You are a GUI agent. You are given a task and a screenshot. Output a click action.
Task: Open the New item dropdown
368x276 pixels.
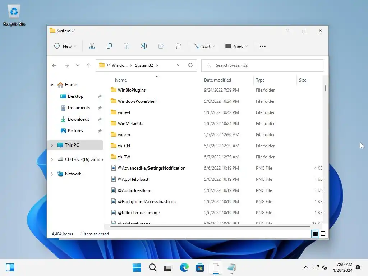[65, 46]
